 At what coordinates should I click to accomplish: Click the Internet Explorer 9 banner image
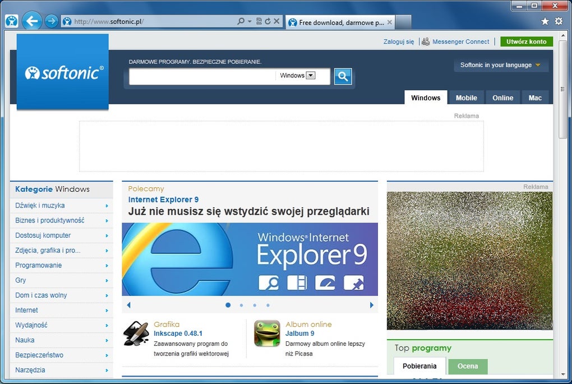pyautogui.click(x=250, y=260)
